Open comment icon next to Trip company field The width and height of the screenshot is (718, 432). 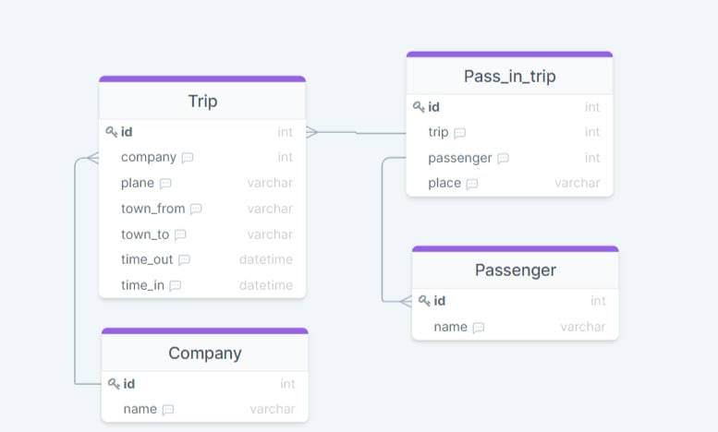tap(188, 158)
